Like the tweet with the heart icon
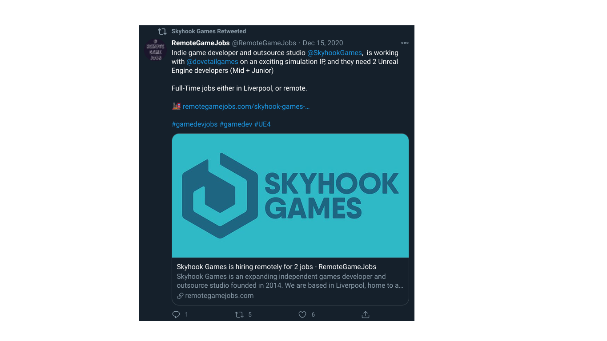Screen dimensions: 607x341 302,314
